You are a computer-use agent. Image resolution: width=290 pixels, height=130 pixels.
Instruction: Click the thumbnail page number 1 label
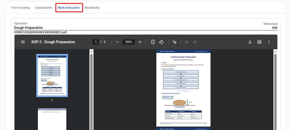[x=52, y=100]
